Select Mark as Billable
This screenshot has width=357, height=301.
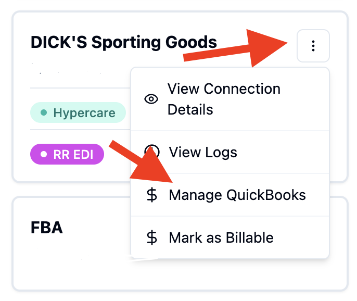tap(230, 237)
